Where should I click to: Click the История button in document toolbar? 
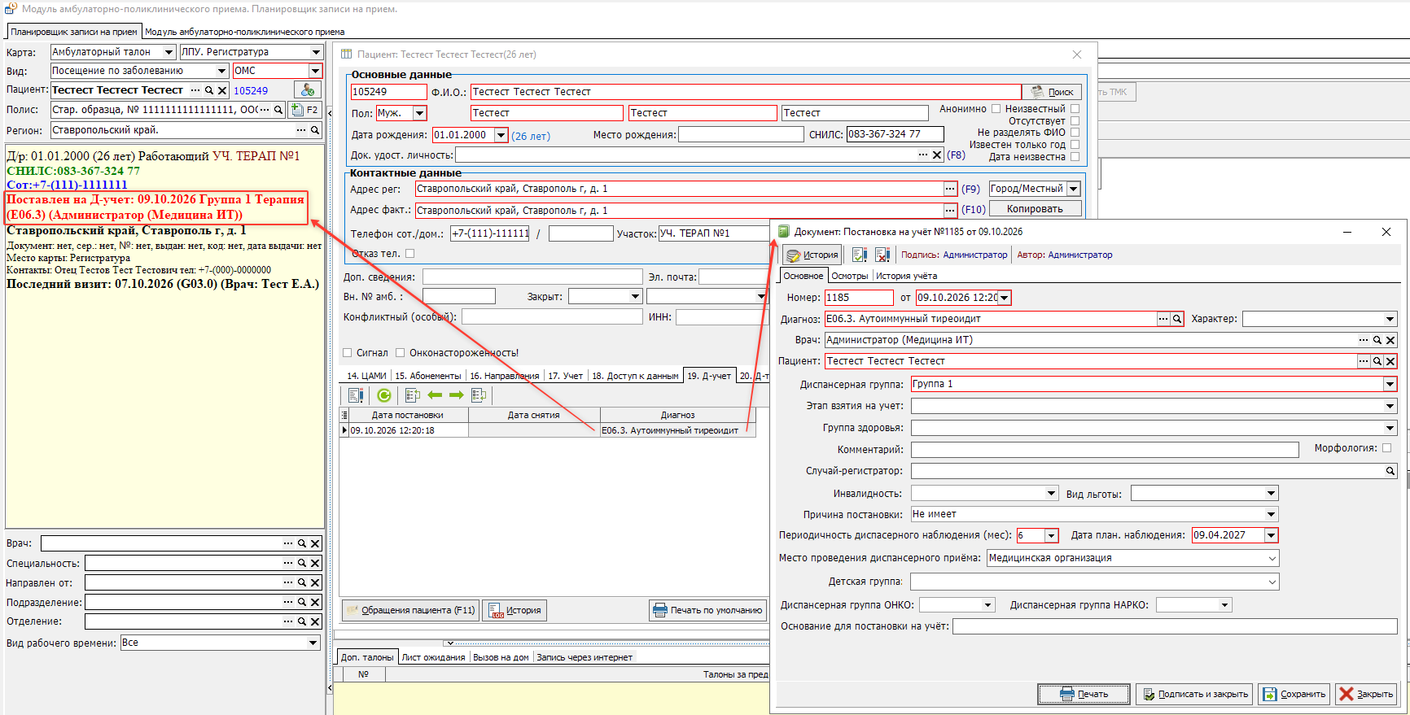[812, 255]
